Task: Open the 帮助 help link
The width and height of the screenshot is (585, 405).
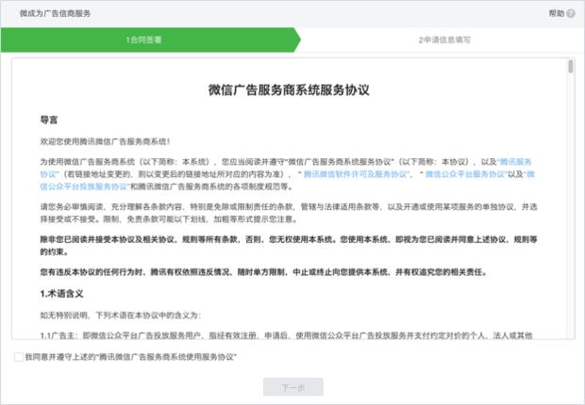Action: coord(557,13)
